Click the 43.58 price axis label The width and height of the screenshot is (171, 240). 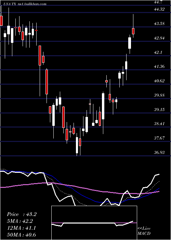[x=160, y=23]
